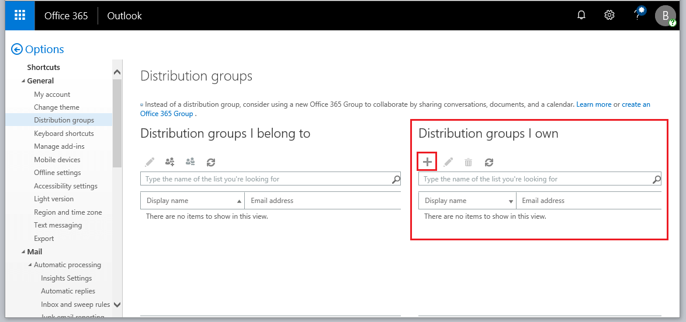The width and height of the screenshot is (686, 322).
Task: Collapse the Automatic processing tree node
Action: point(30,265)
